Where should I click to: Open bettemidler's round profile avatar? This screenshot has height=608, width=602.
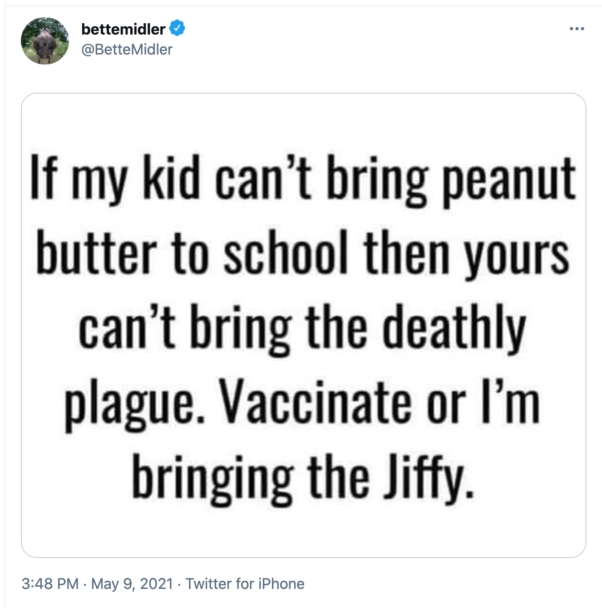45,41
